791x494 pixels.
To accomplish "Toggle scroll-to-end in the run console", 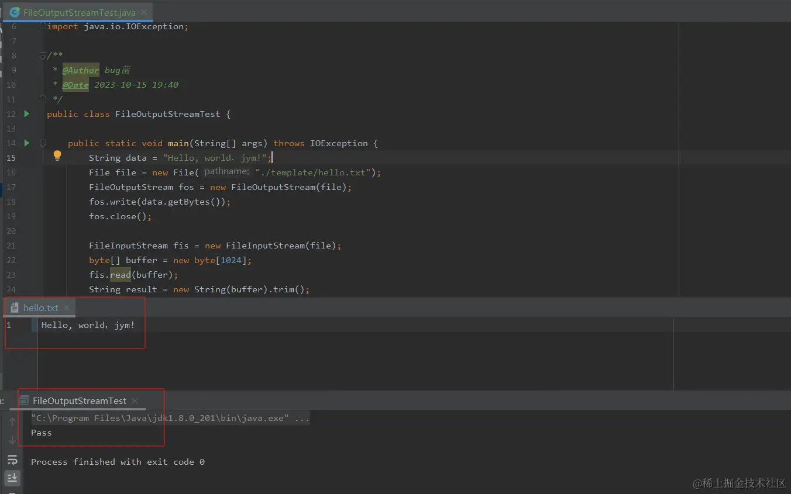I will pos(12,478).
